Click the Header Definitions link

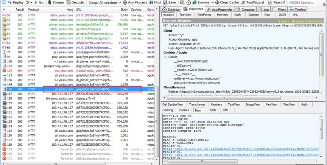tap(308, 21)
